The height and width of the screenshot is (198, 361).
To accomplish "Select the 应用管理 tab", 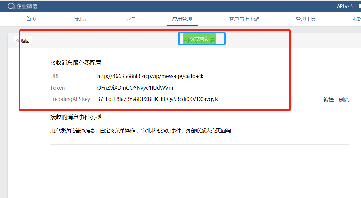I will pos(182,19).
